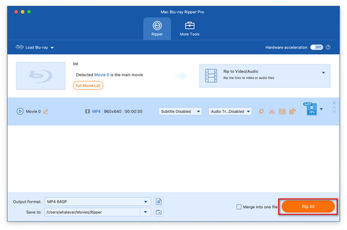Enable the Merge into one file checkbox
Image resolution: width=347 pixels, height=230 pixels.
[x=239, y=207]
